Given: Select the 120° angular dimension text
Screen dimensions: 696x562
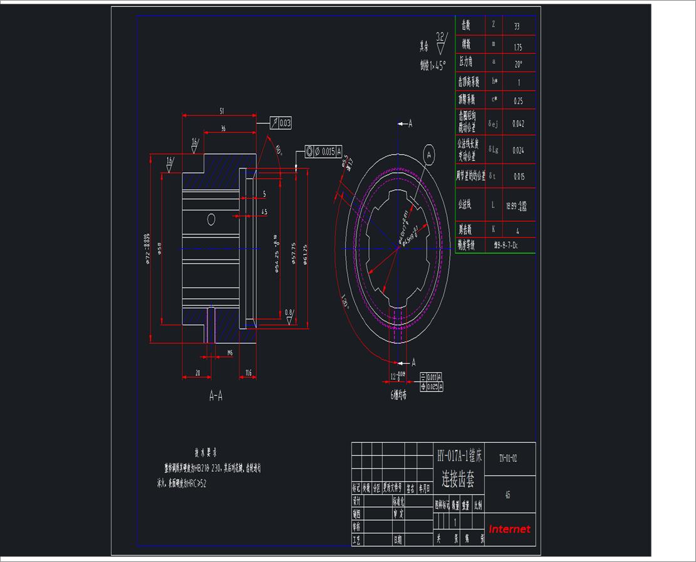Looking at the screenshot, I should (345, 301).
